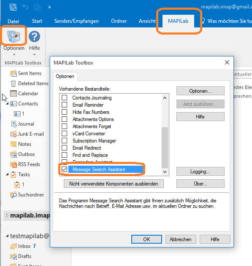This screenshot has height=266, width=252.
Task: Collapse the Contacts folder tree
Action: click(x=7, y=103)
